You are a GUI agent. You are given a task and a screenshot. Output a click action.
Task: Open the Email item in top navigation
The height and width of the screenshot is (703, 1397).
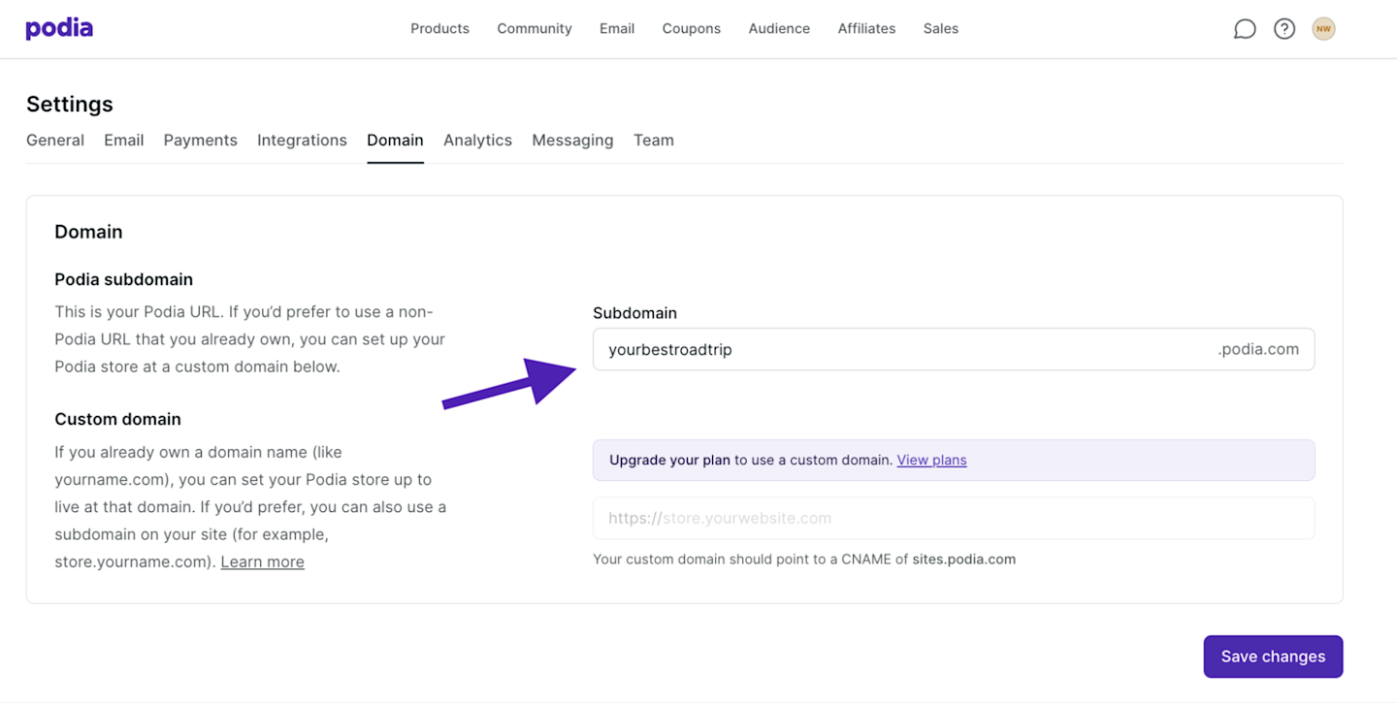click(x=617, y=29)
